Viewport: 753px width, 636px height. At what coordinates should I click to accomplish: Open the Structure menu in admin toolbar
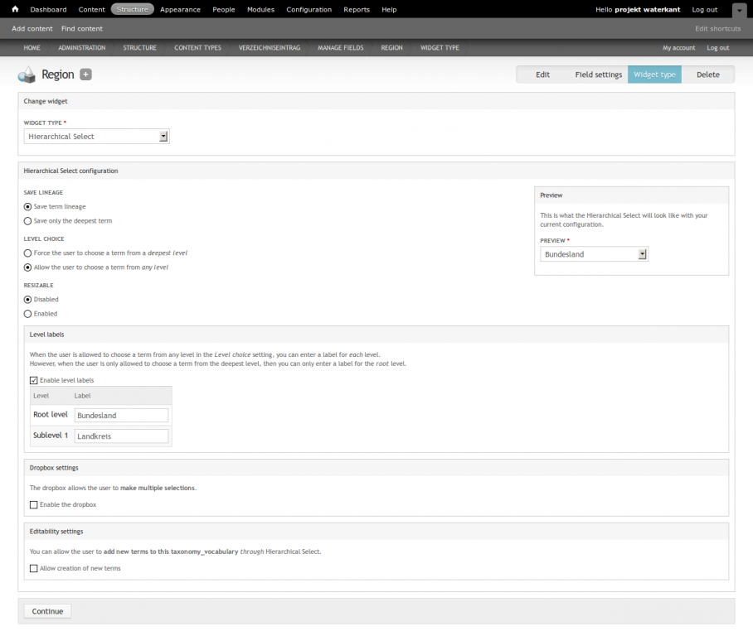132,10
